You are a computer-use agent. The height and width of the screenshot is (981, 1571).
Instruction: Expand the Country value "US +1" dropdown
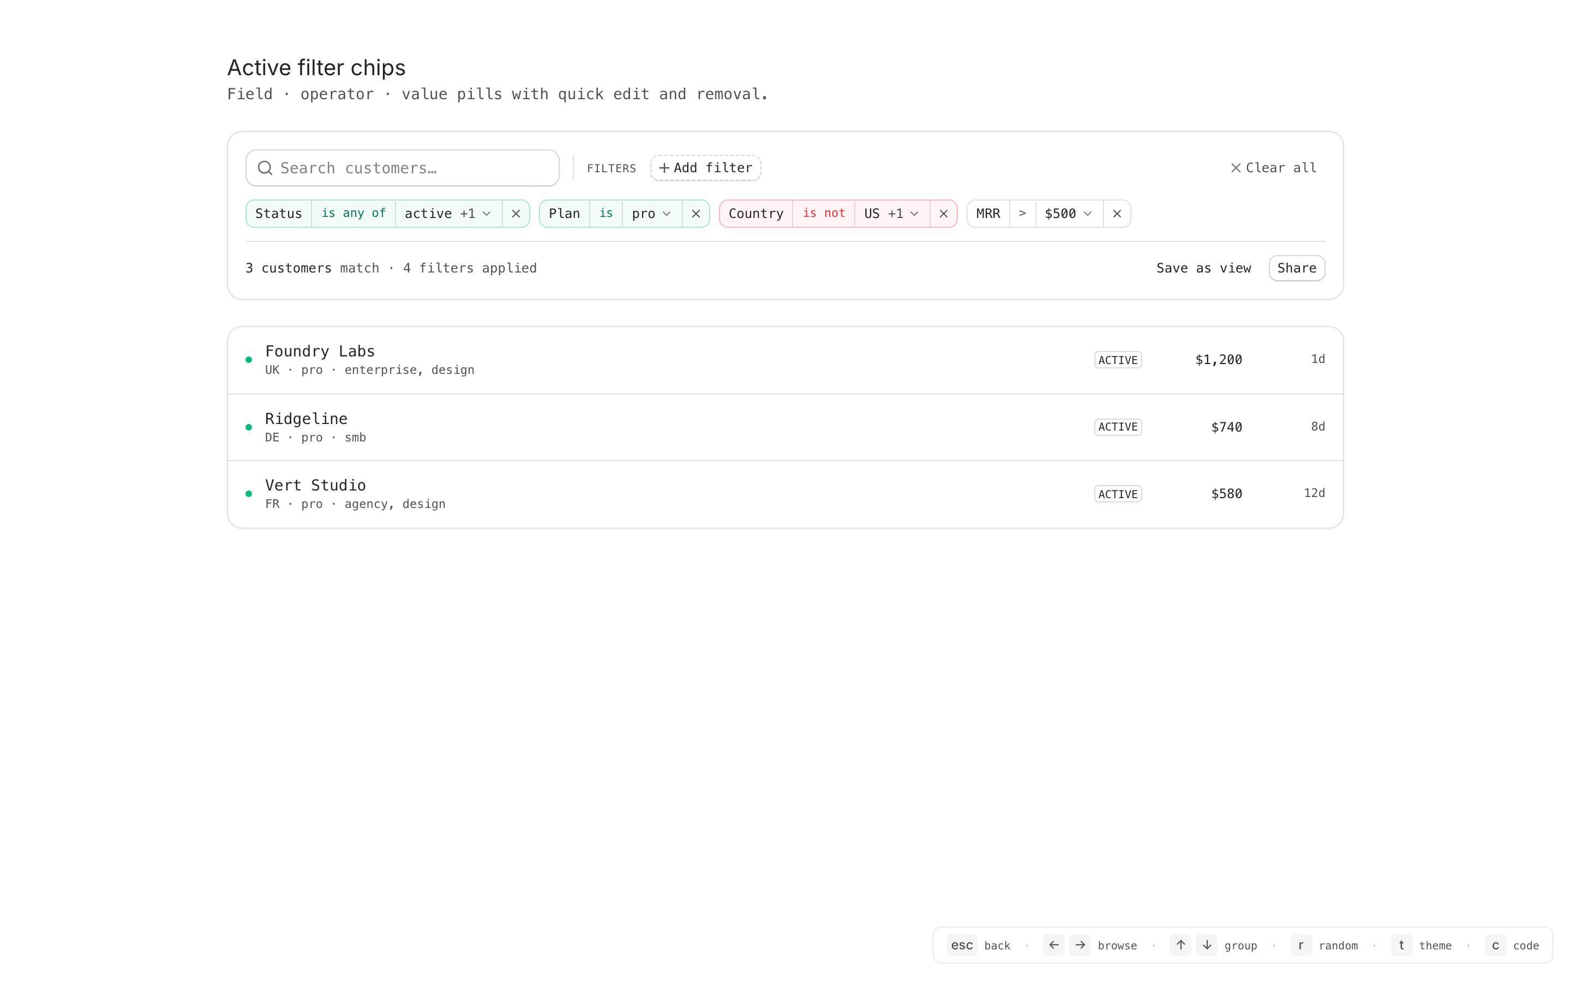pyautogui.click(x=891, y=214)
